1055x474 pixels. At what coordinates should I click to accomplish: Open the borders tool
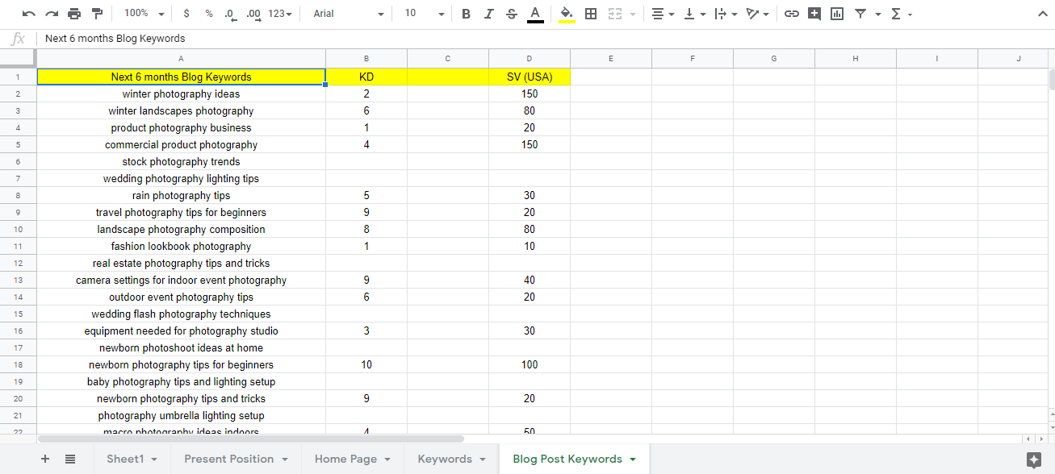click(x=590, y=13)
